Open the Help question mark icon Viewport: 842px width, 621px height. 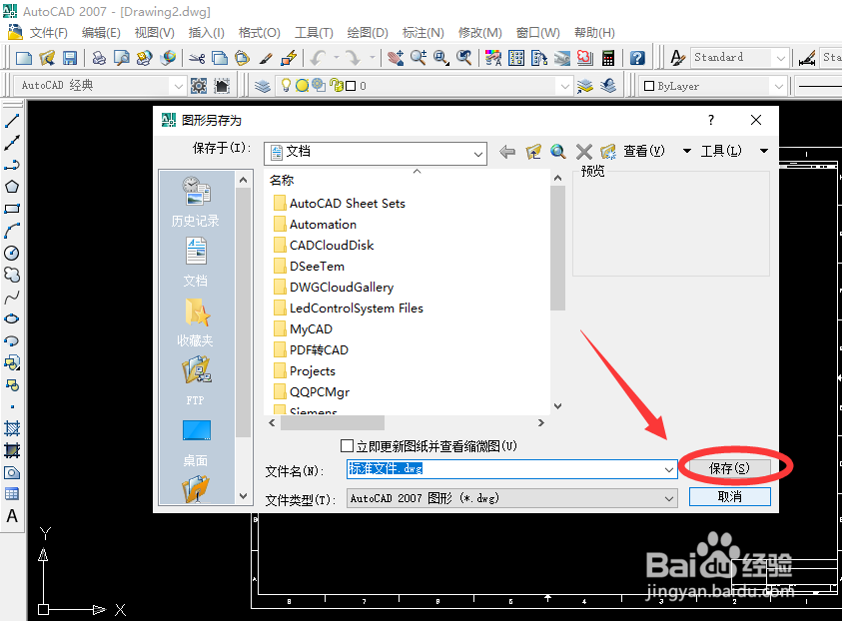pyautogui.click(x=637, y=58)
